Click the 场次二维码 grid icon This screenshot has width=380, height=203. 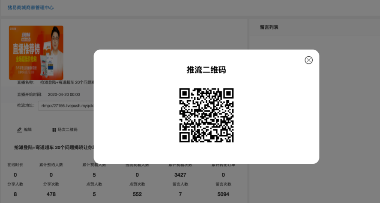pyautogui.click(x=54, y=130)
